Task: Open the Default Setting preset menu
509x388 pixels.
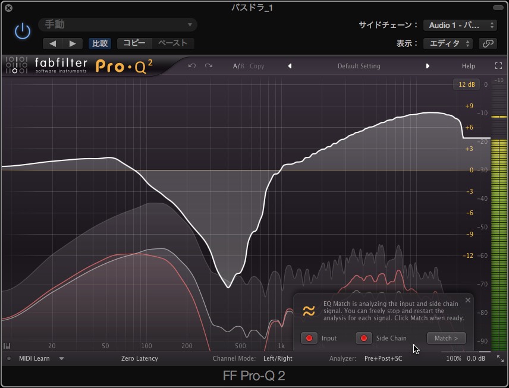Action: [x=359, y=66]
